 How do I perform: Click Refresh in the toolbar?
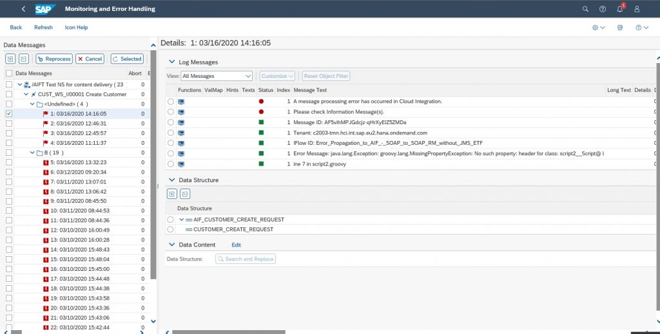tap(43, 27)
